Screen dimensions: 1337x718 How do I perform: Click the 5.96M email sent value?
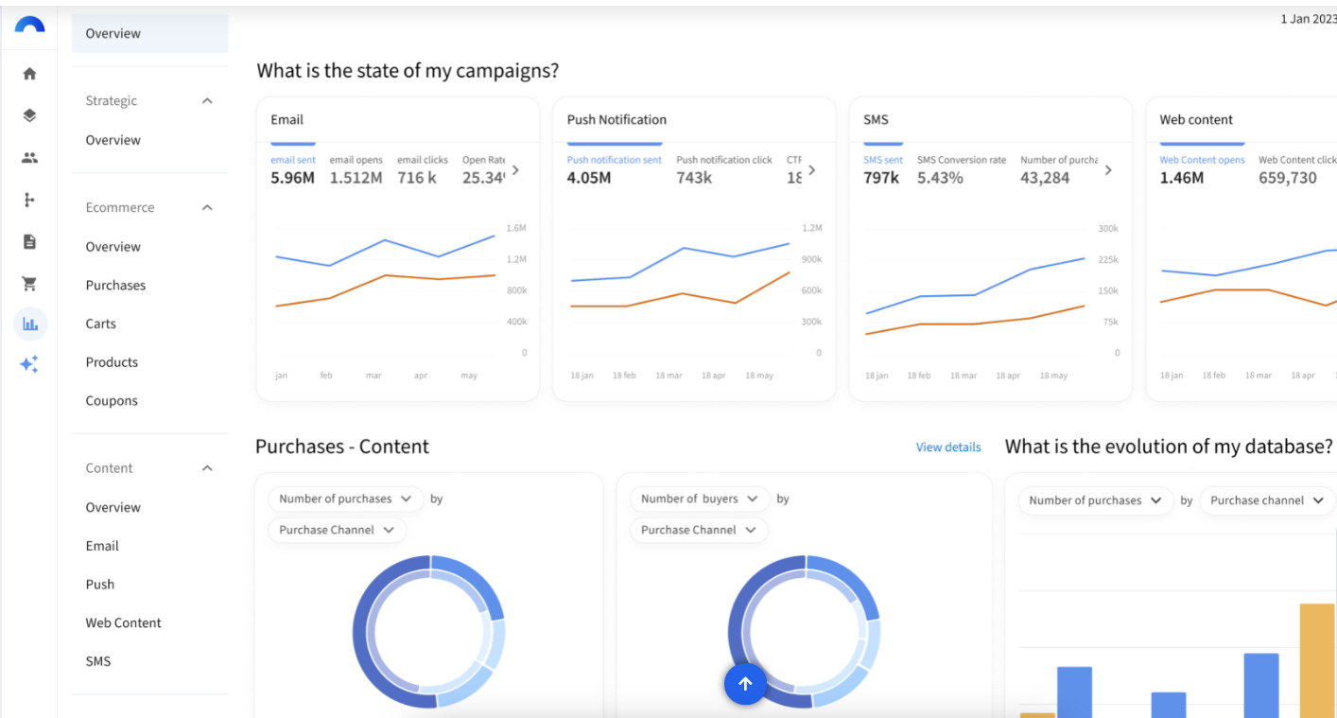292,177
